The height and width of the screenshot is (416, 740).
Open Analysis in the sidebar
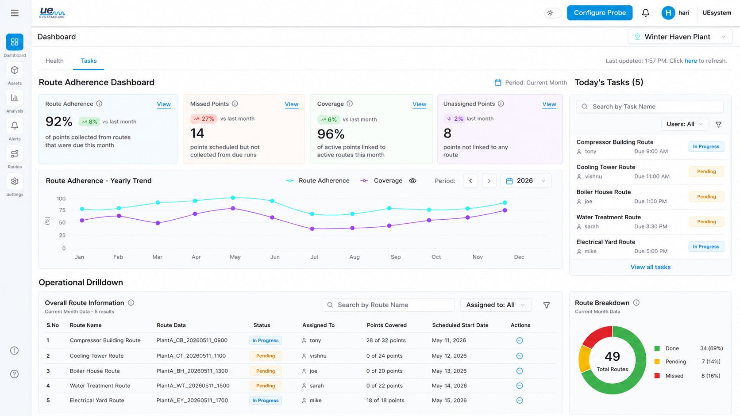[15, 98]
